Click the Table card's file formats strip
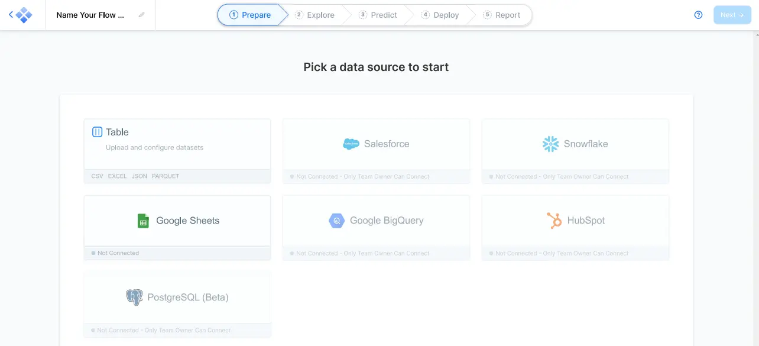The height and width of the screenshot is (346, 759). (x=135, y=176)
